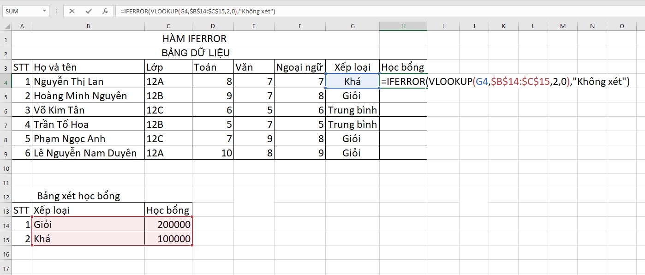Select the column H header
The image size is (645, 275).
(403, 26)
